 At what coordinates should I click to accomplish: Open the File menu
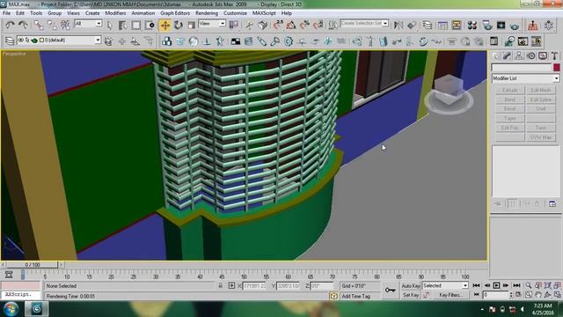pyautogui.click(x=6, y=13)
